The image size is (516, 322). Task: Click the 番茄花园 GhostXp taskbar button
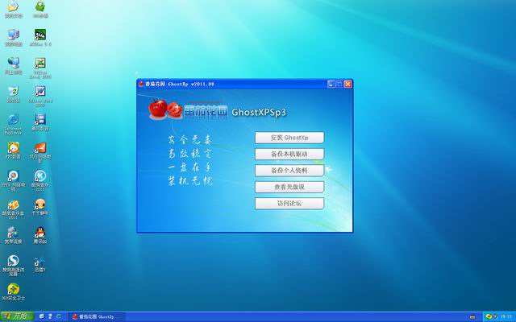point(97,316)
